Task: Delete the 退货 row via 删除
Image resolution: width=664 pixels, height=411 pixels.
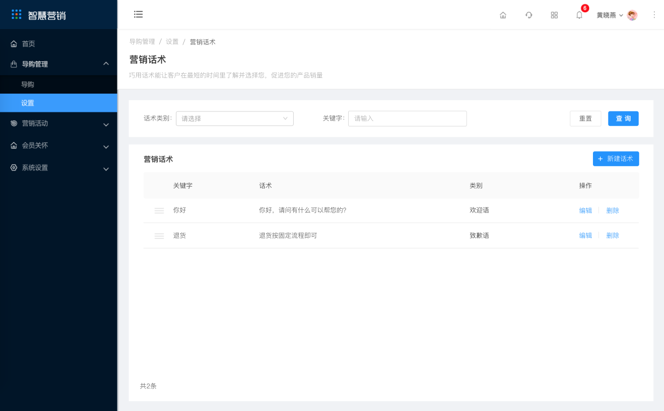Action: pyautogui.click(x=613, y=236)
